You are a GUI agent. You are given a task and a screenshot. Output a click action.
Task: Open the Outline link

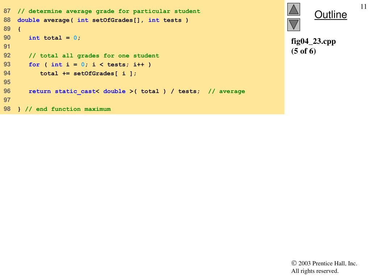click(330, 14)
